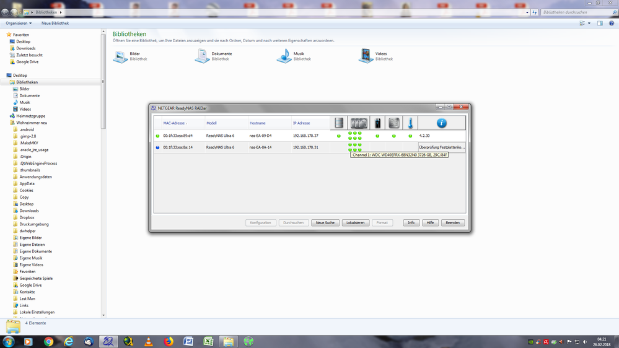Click Neue Bibliothek in the toolbar

point(55,24)
